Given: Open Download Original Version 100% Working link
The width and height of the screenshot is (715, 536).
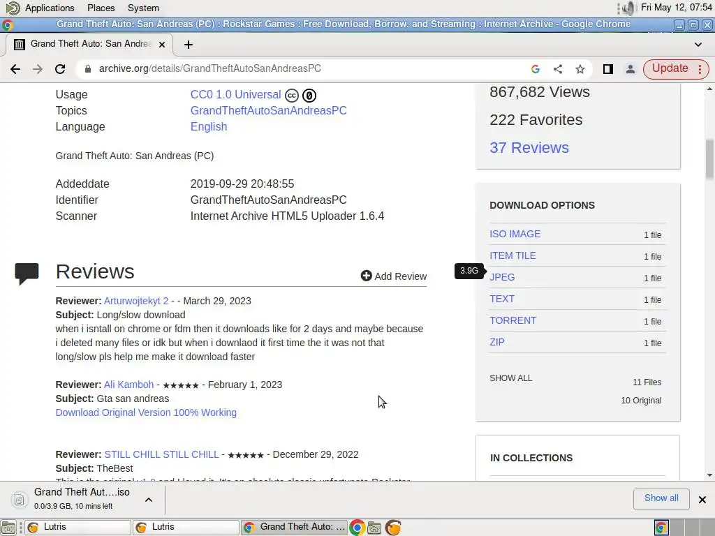Looking at the screenshot, I should (146, 412).
